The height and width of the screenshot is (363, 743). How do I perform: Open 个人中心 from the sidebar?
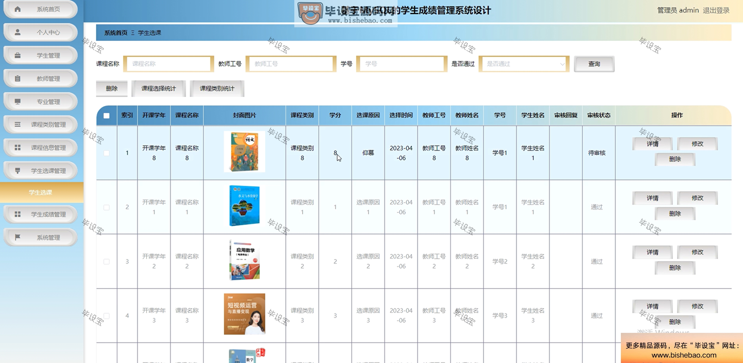pyautogui.click(x=40, y=32)
